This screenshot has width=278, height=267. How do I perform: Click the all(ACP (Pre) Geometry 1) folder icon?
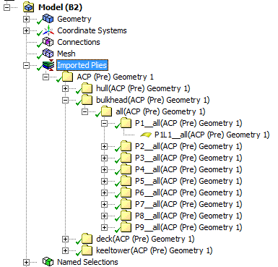pyautogui.click(x=106, y=111)
